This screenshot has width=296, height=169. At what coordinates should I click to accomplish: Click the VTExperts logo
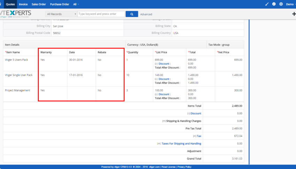[15, 14]
